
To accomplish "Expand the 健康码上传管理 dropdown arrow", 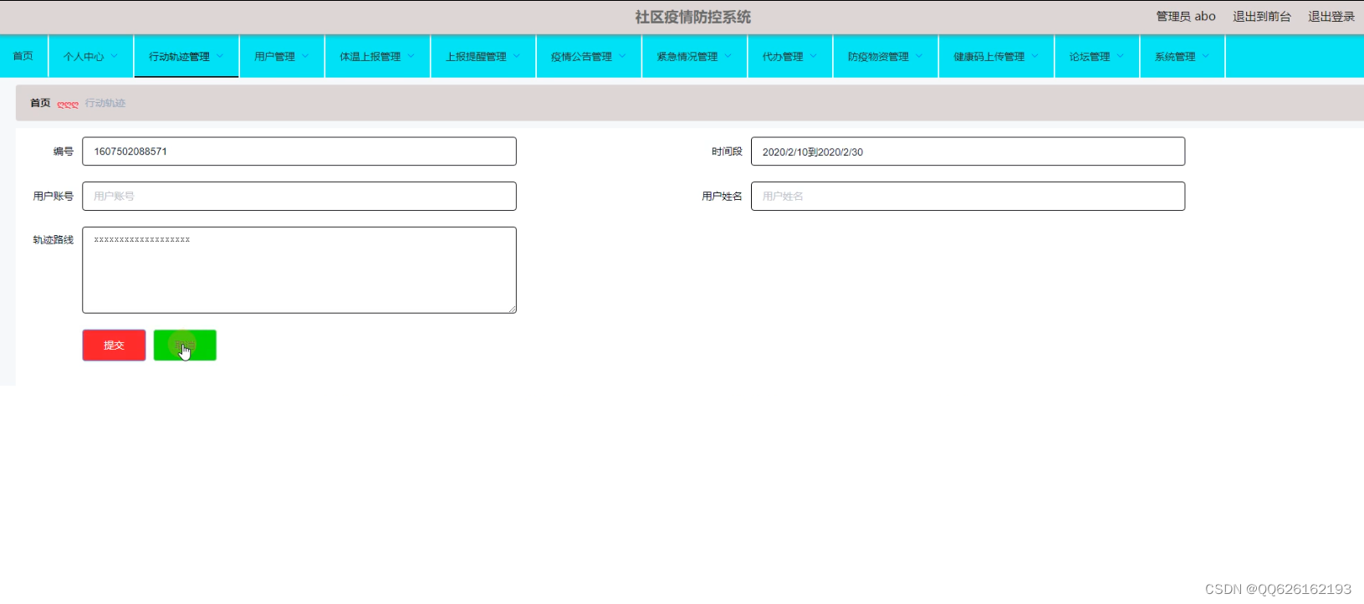I will coord(1034,56).
